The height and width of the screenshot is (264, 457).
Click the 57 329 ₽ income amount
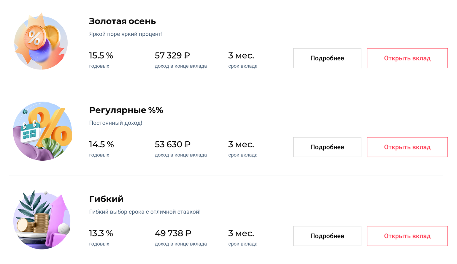click(x=172, y=56)
